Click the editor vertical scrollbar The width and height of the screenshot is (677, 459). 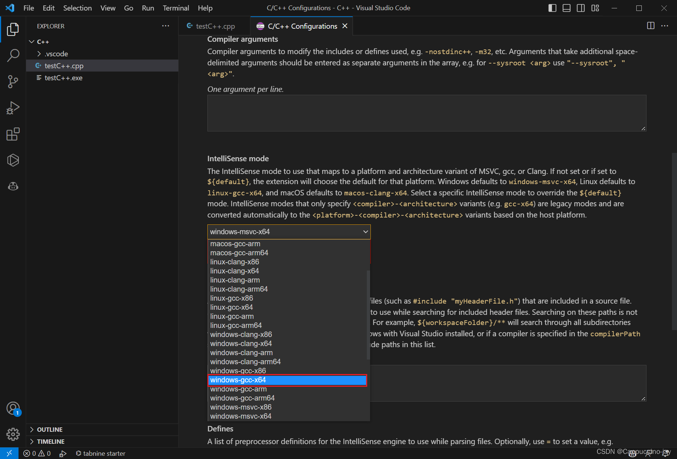(x=674, y=241)
